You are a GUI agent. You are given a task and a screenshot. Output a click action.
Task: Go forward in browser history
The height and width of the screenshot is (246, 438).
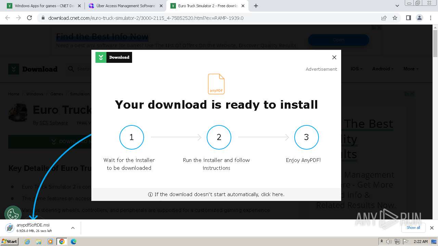(18, 18)
